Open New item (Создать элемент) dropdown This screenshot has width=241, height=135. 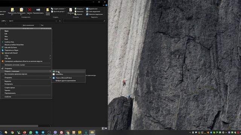point(58,9)
